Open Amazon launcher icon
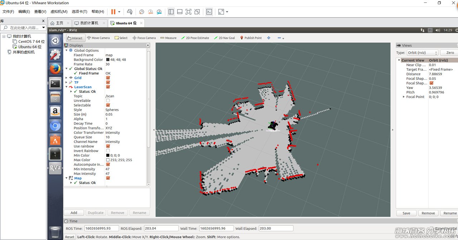Viewport: 458px width, 240px height. [55, 112]
